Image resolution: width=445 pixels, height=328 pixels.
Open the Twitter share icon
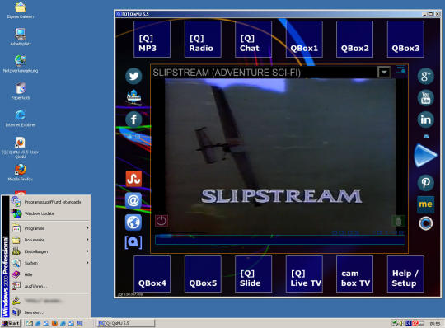point(133,76)
